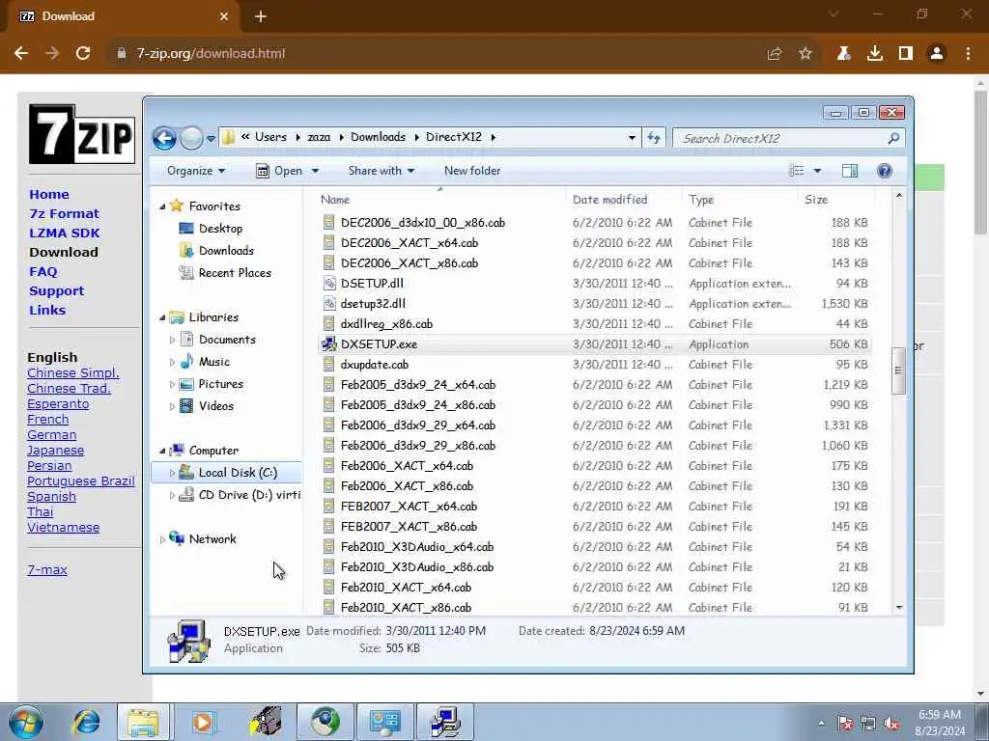Expand the Network tree node
This screenshot has width=989, height=741.
point(162,539)
